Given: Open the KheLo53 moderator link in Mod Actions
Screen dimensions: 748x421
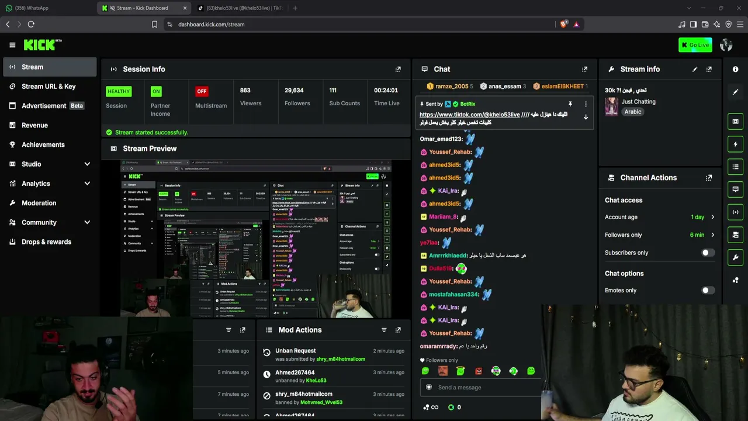Looking at the screenshot, I should point(316,381).
